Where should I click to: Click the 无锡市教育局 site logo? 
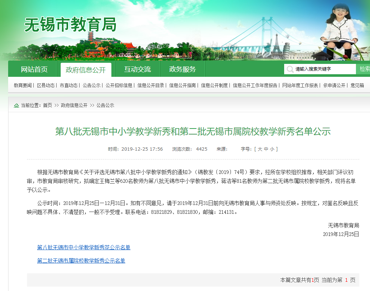[70, 25]
